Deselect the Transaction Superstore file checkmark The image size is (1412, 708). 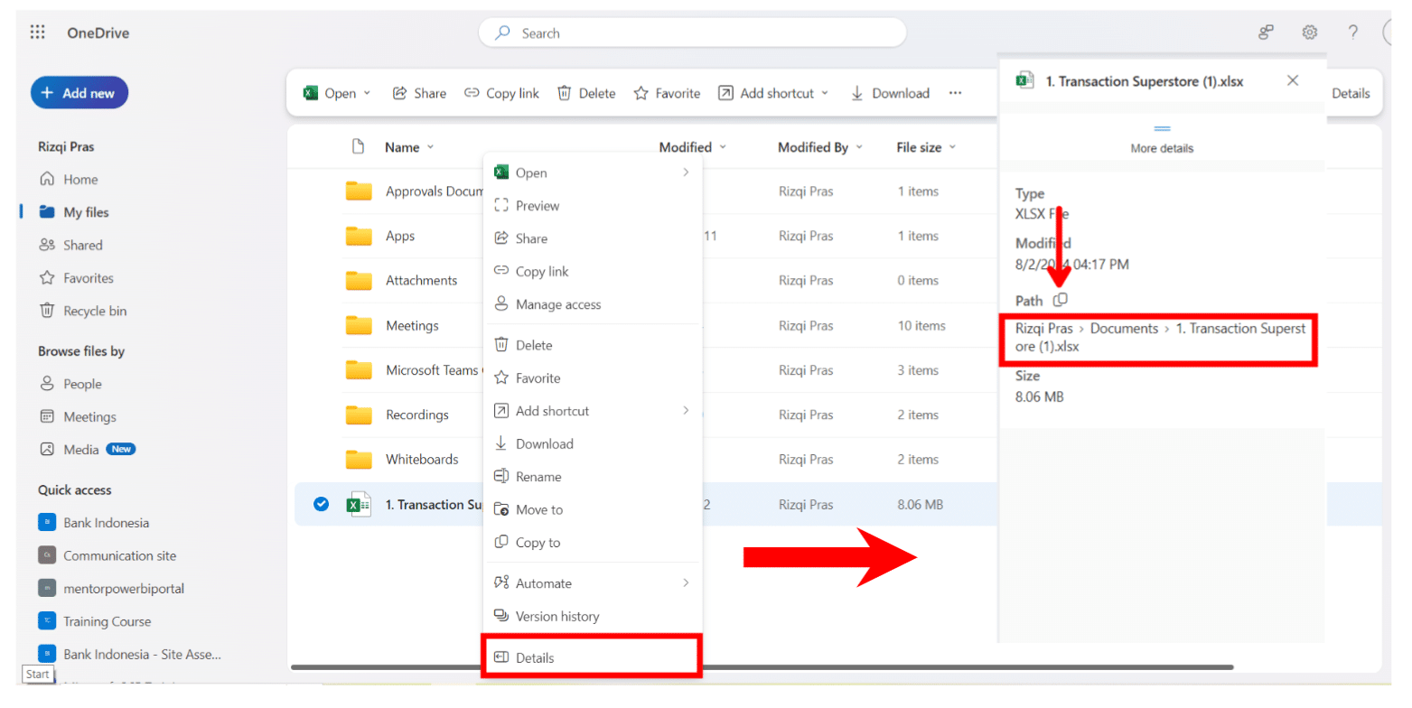click(321, 504)
